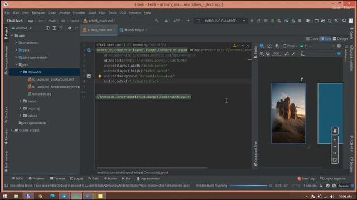Click Gradle Build Running progress bar
This screenshot has height=200, width=357.
pos(248,186)
